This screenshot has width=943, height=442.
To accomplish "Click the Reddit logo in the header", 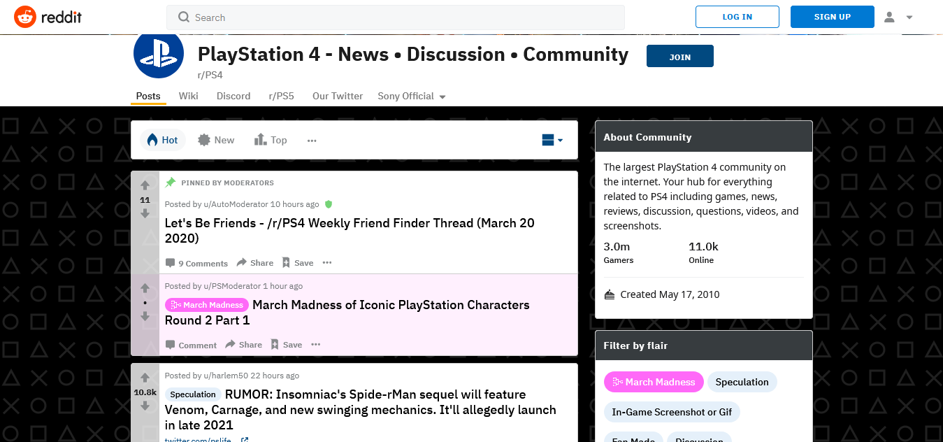I will click(x=48, y=17).
